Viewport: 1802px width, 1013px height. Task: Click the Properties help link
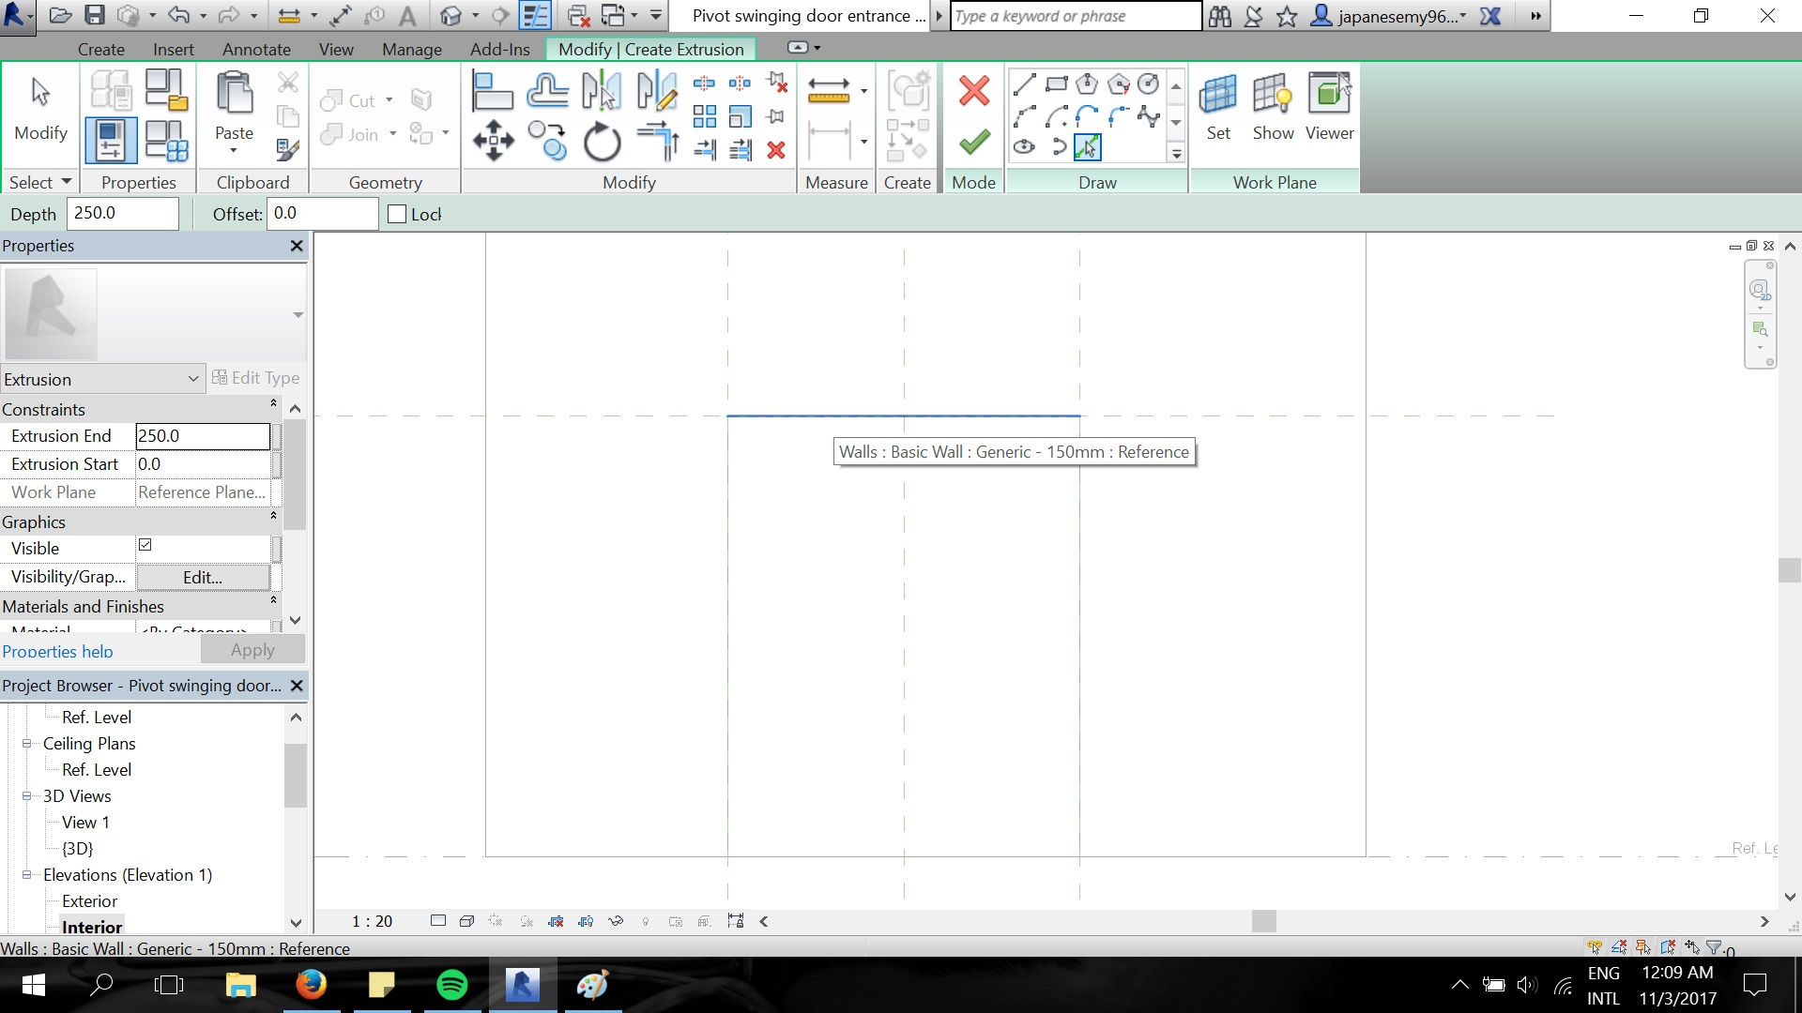click(x=57, y=651)
